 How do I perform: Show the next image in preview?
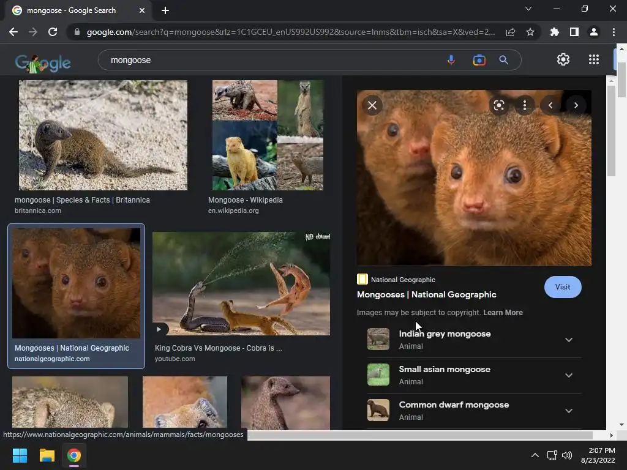(x=576, y=105)
